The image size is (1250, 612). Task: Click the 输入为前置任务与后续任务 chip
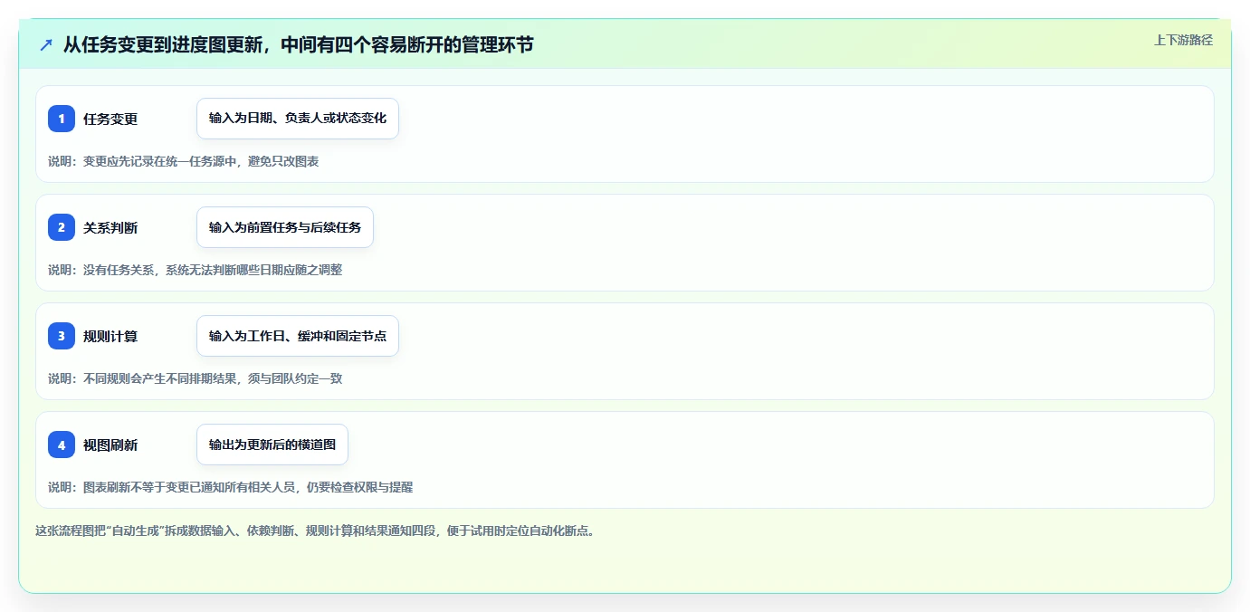(285, 227)
